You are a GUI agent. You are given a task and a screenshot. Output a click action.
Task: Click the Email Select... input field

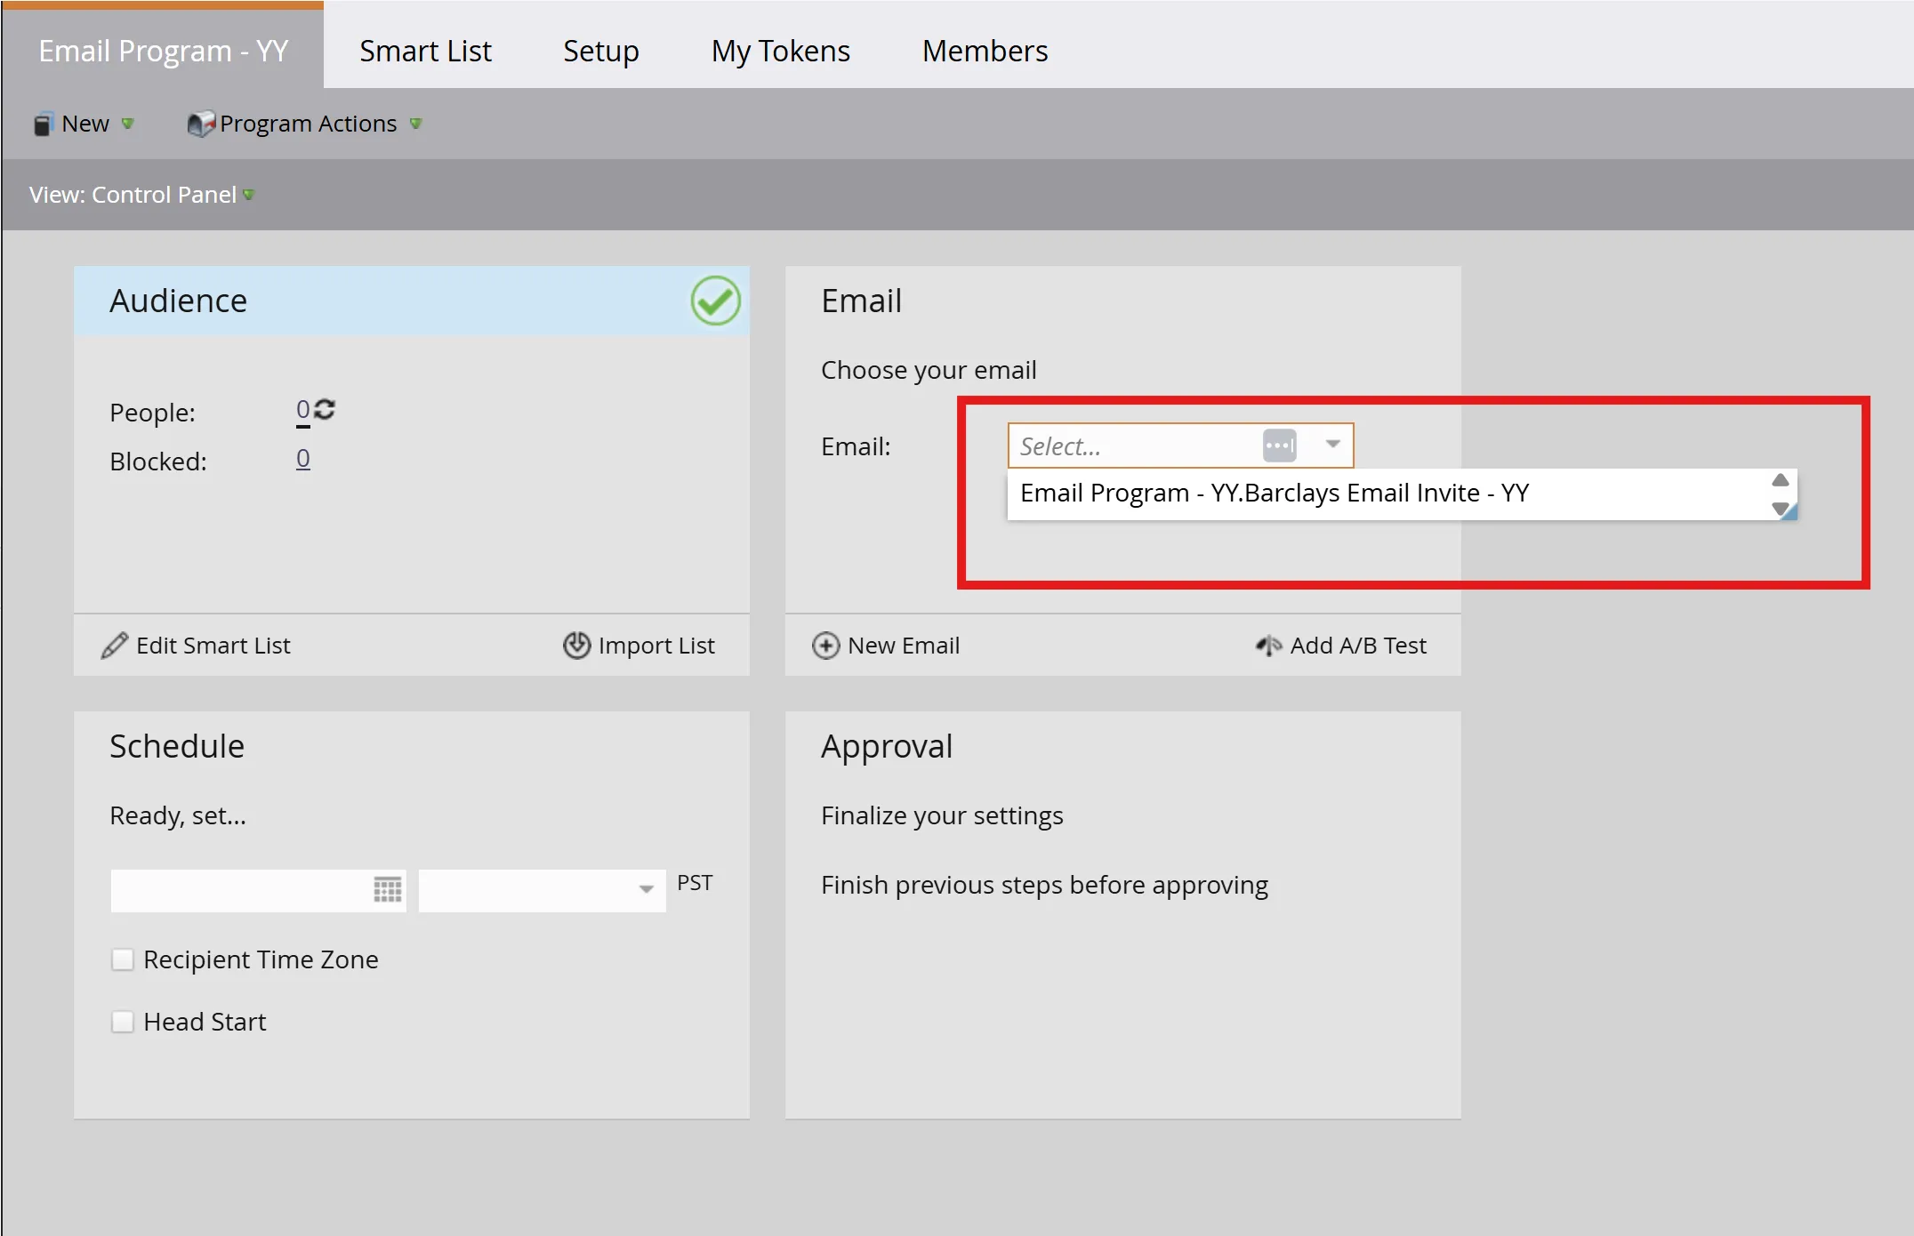point(1180,445)
